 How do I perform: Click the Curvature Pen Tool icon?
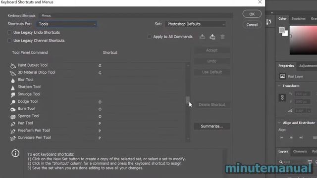[x=13, y=138]
